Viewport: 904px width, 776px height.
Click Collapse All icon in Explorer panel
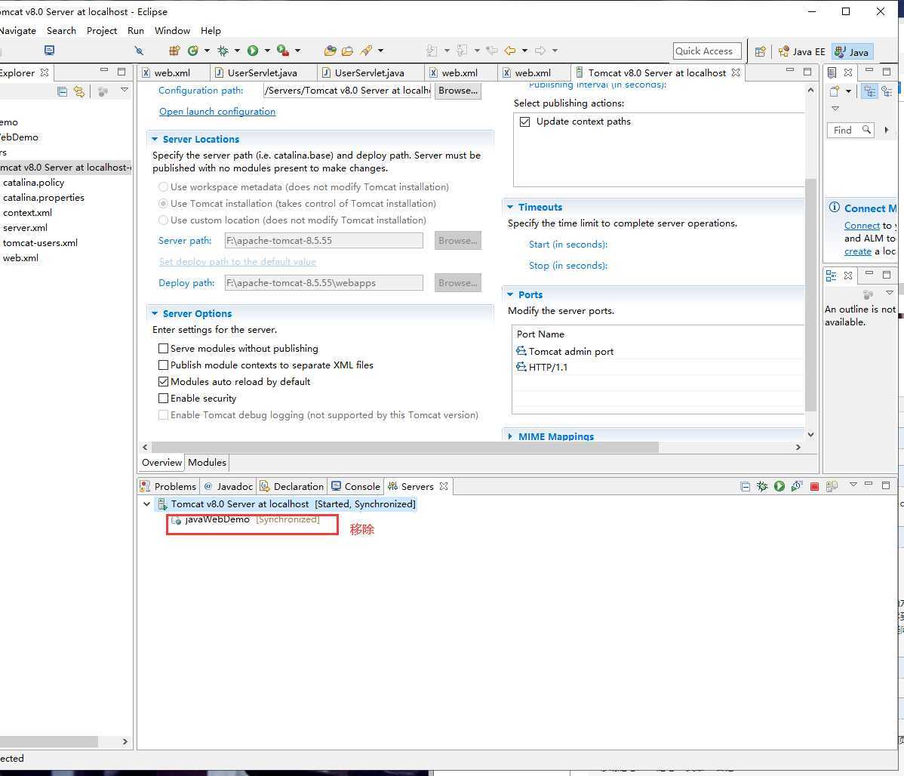tap(63, 91)
